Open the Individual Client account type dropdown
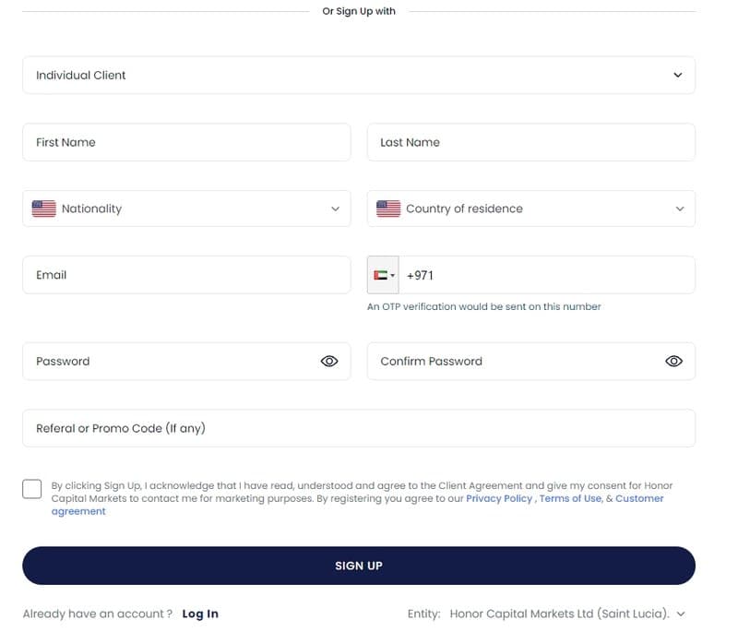This screenshot has height=632, width=738. pos(359,76)
